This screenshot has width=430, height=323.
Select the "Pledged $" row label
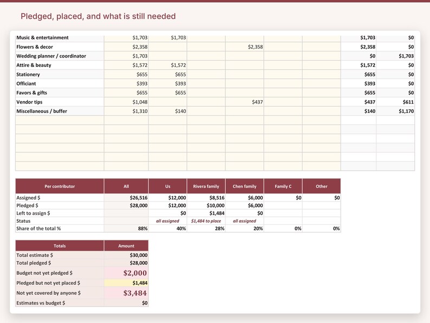click(x=27, y=205)
